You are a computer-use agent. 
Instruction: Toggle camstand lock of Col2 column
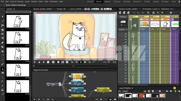[x=147, y=20]
